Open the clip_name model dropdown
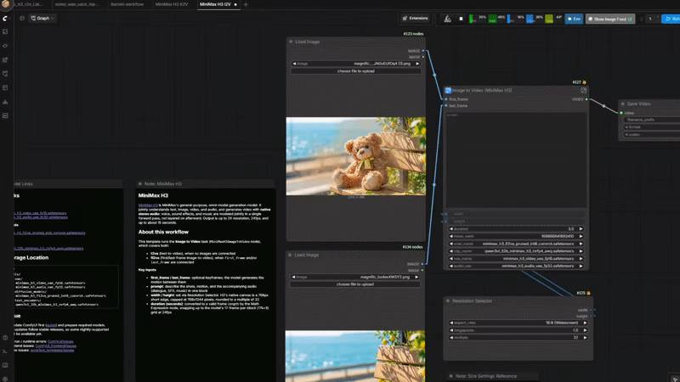The width and height of the screenshot is (680, 382). 516,251
